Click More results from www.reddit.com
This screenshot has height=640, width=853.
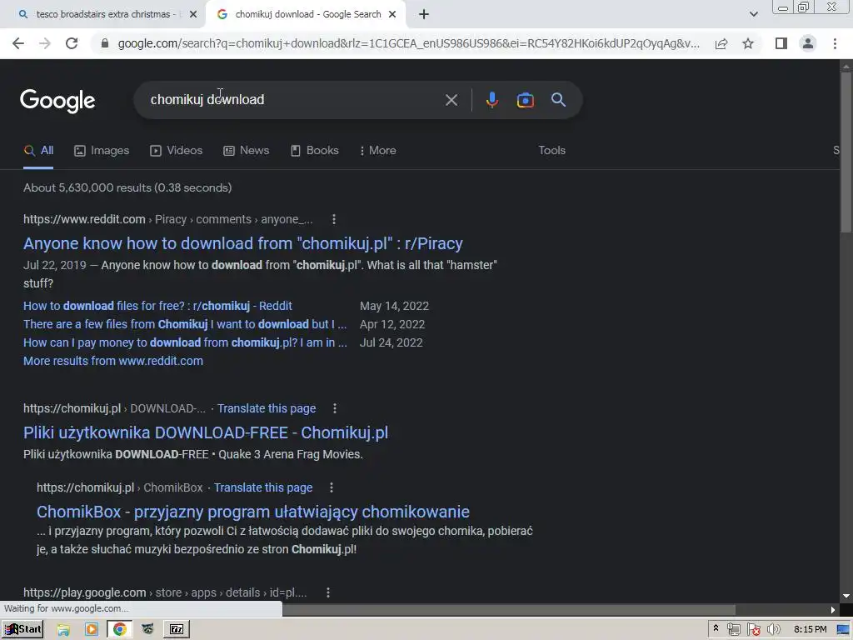point(113,362)
